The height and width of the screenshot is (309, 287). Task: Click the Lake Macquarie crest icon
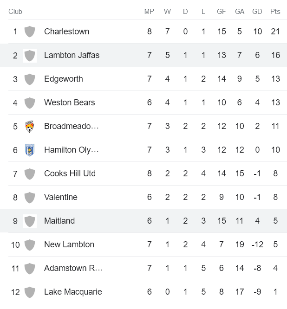tap(30, 292)
